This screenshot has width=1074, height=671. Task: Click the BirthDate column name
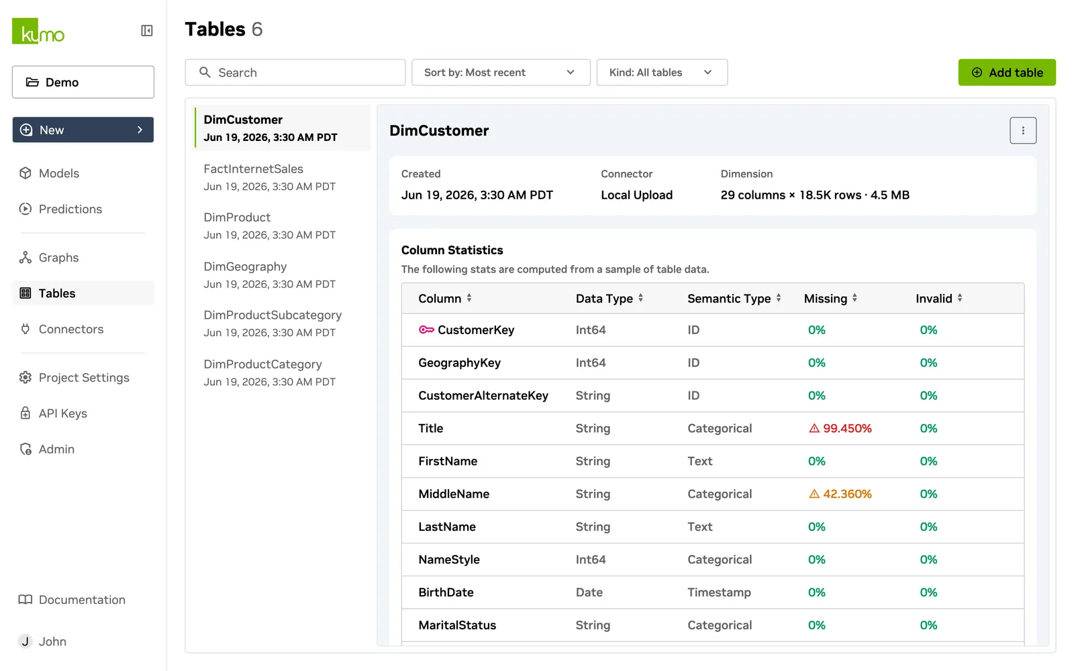(446, 592)
